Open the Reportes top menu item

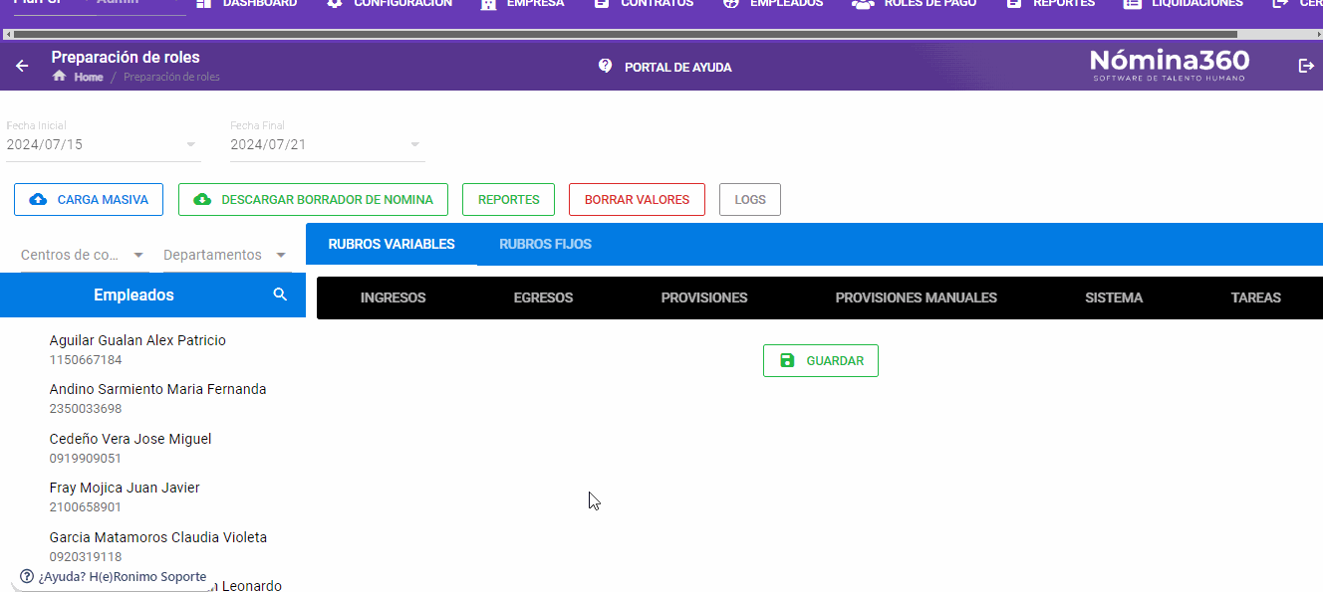tap(1050, 4)
